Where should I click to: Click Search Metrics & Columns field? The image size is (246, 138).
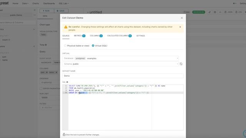click(18, 23)
